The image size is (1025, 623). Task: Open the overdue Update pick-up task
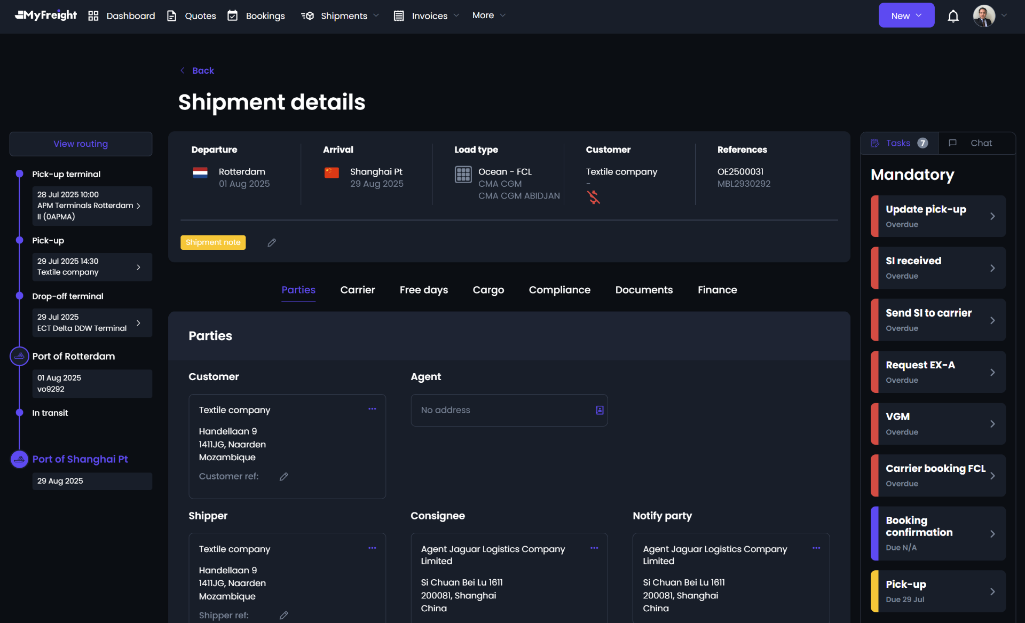coord(937,216)
